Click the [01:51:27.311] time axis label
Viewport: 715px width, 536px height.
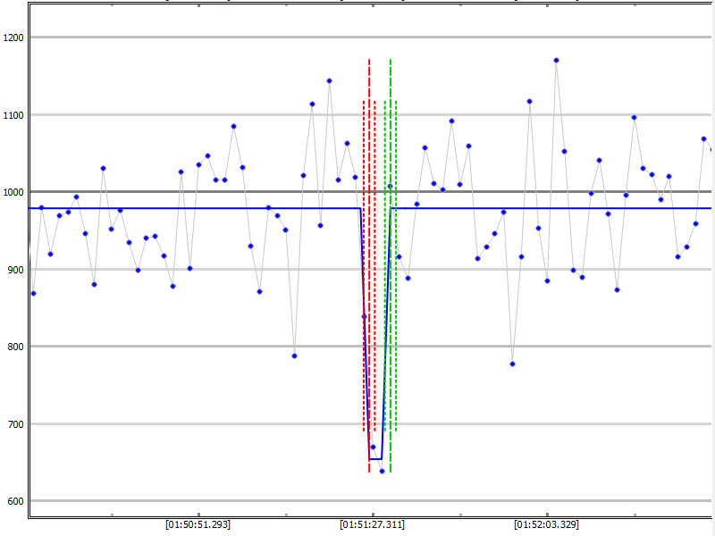pyautogui.click(x=372, y=524)
